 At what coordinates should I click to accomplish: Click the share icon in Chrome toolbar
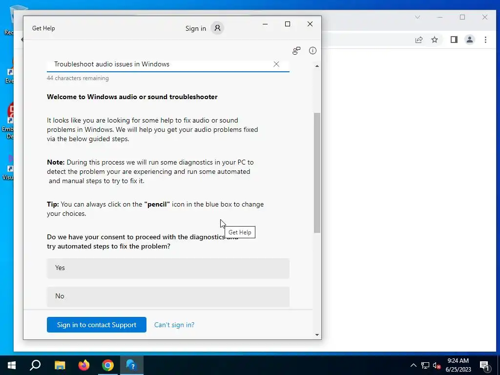point(419,40)
